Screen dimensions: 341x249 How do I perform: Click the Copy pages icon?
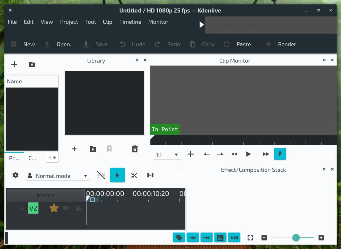point(193,44)
